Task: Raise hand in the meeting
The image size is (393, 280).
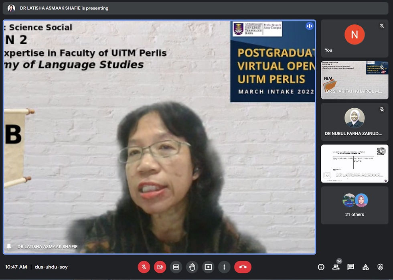Action: [x=192, y=267]
